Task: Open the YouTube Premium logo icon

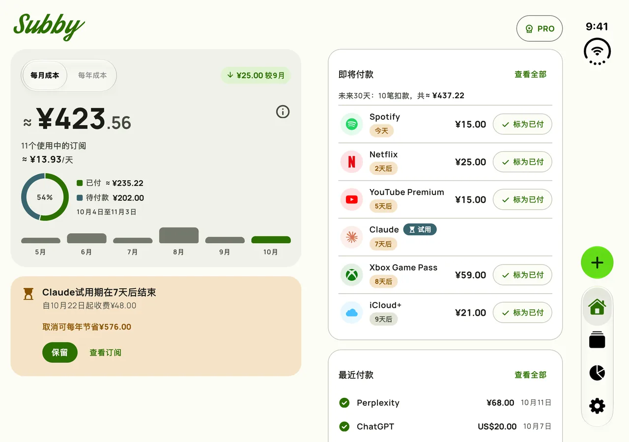Action: coord(351,199)
